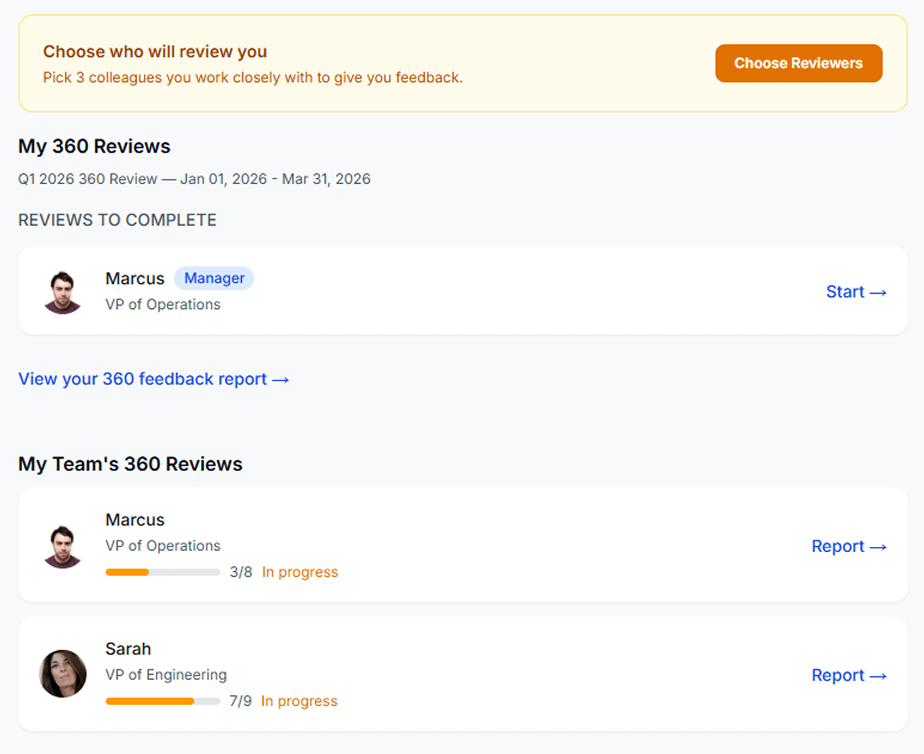Screen dimensions: 924x754
Task: Click Marcus's avatar under Reviews to Complete
Action: tap(63, 292)
